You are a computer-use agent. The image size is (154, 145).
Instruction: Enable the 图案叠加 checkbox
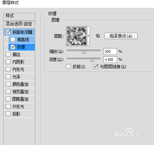coord(8,99)
